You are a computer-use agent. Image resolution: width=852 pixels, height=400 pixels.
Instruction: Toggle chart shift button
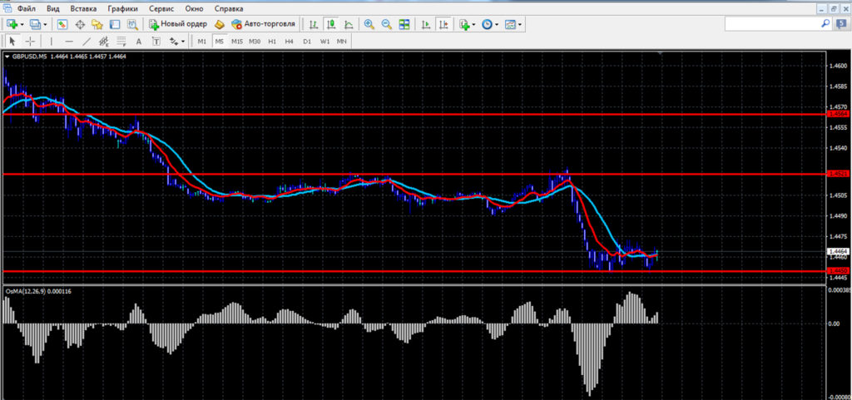[x=444, y=24]
